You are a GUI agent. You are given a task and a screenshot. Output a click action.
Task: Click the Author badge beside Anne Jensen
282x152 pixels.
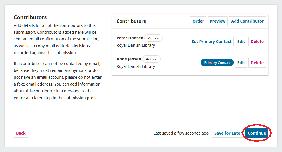(151, 59)
